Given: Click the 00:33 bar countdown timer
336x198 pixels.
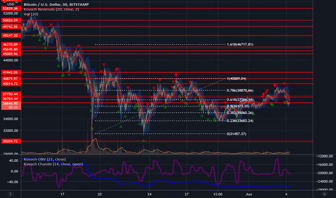Looking at the screenshot, I should [13, 107].
